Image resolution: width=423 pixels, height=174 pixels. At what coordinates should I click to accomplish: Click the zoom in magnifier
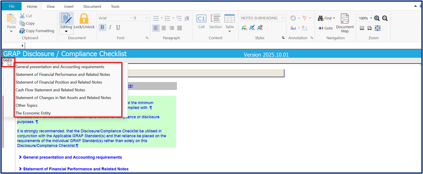pyautogui.click(x=377, y=18)
